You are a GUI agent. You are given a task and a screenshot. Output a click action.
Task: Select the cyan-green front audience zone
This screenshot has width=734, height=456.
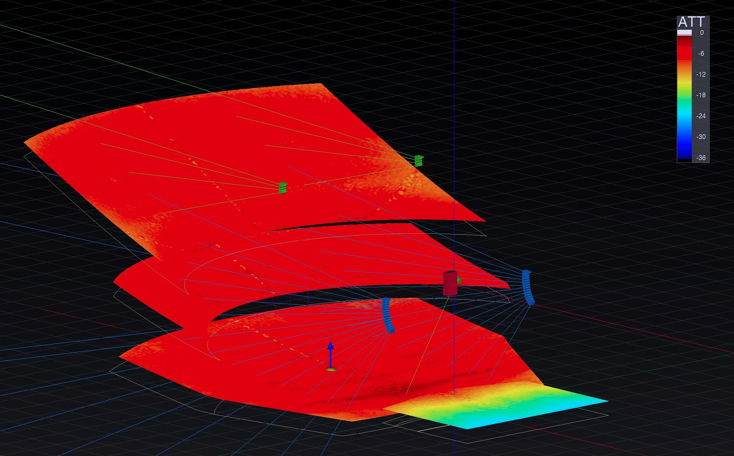pos(511,407)
